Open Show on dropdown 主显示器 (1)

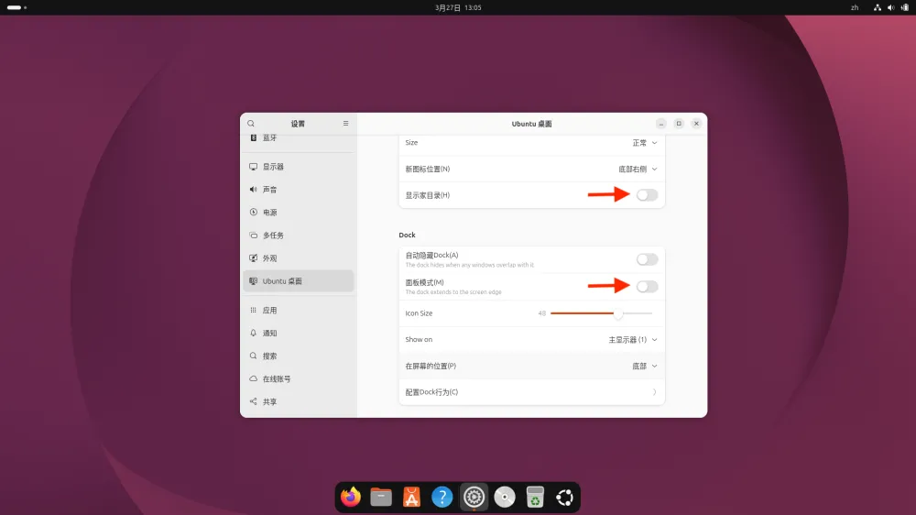(633, 340)
